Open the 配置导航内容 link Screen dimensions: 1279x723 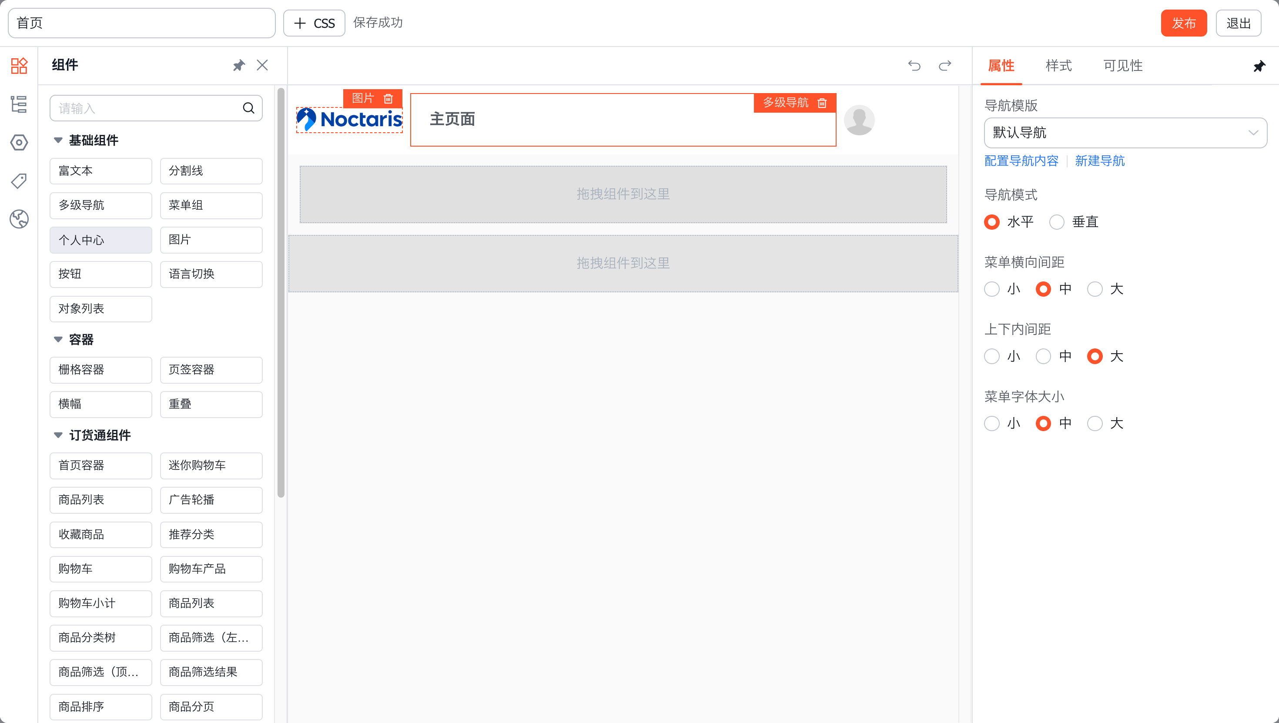pos(1021,161)
